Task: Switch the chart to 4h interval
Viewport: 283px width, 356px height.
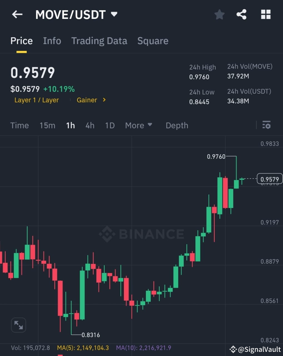Action: point(90,125)
